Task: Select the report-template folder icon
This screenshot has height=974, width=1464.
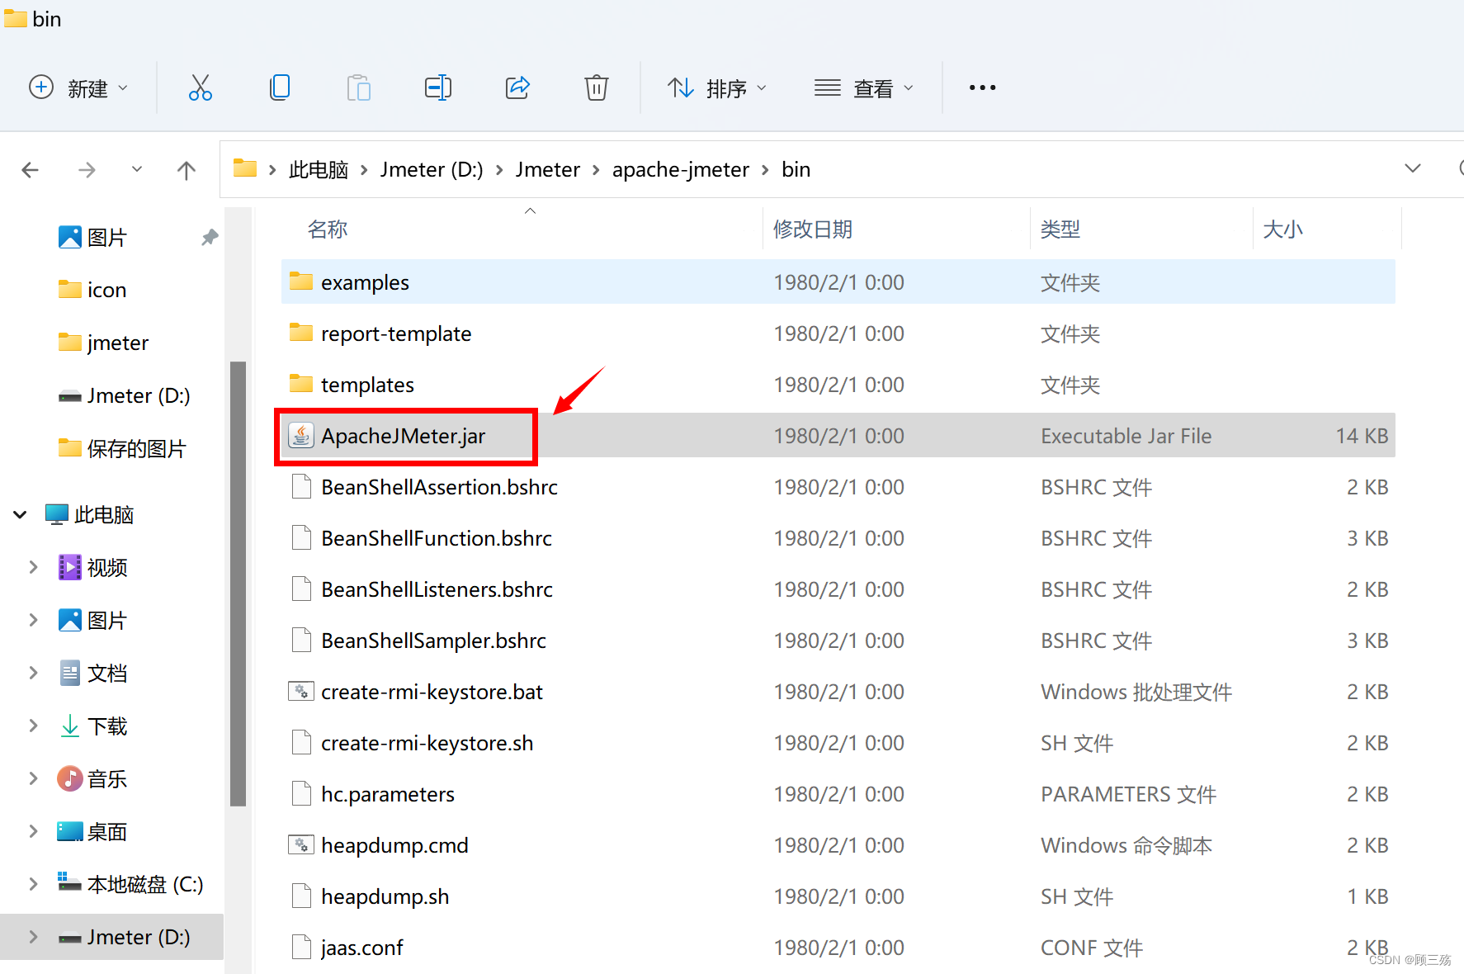Action: coord(301,333)
